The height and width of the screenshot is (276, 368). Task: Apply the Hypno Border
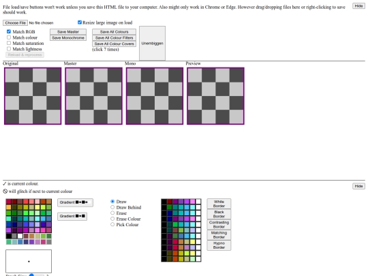(x=219, y=245)
